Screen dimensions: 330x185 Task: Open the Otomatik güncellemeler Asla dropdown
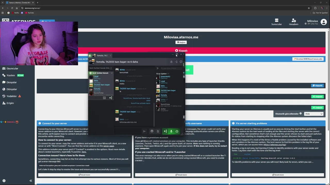314,114
